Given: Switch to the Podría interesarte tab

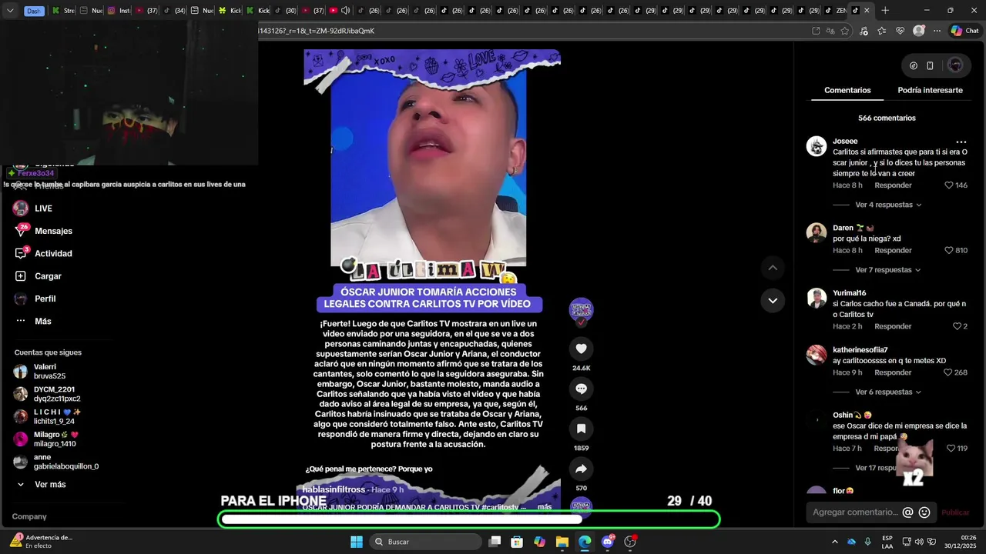Looking at the screenshot, I should tap(930, 90).
